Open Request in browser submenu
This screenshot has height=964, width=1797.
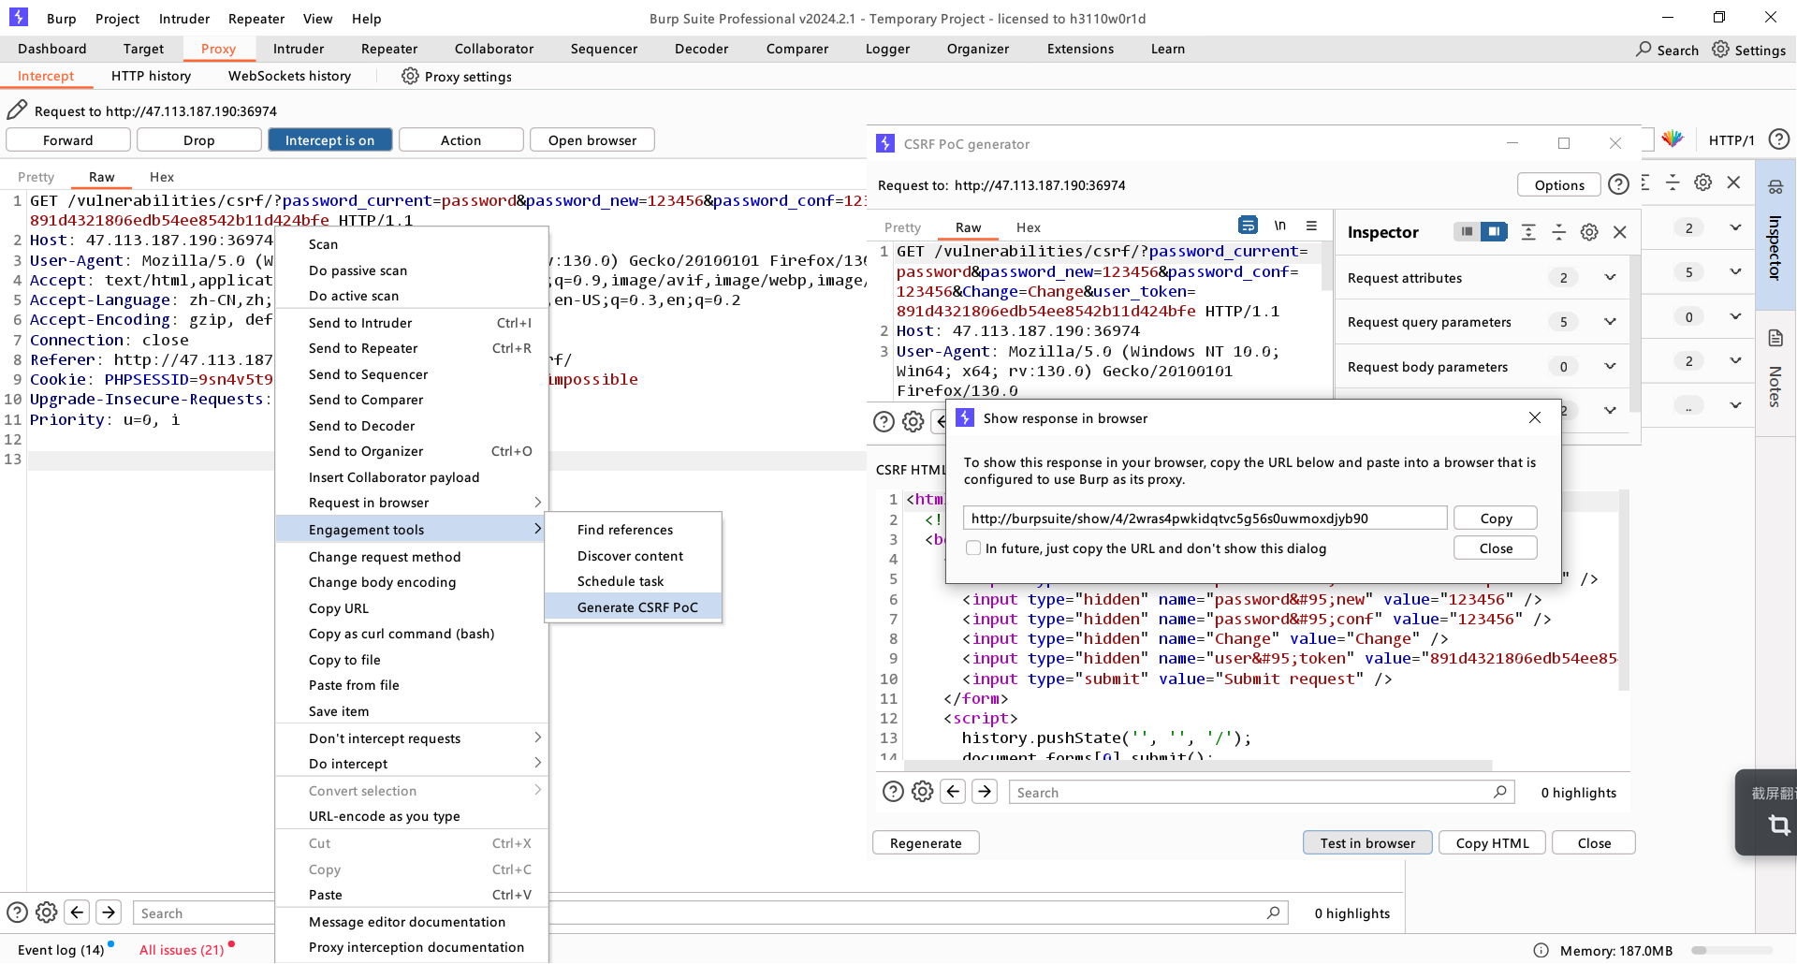coord(412,503)
